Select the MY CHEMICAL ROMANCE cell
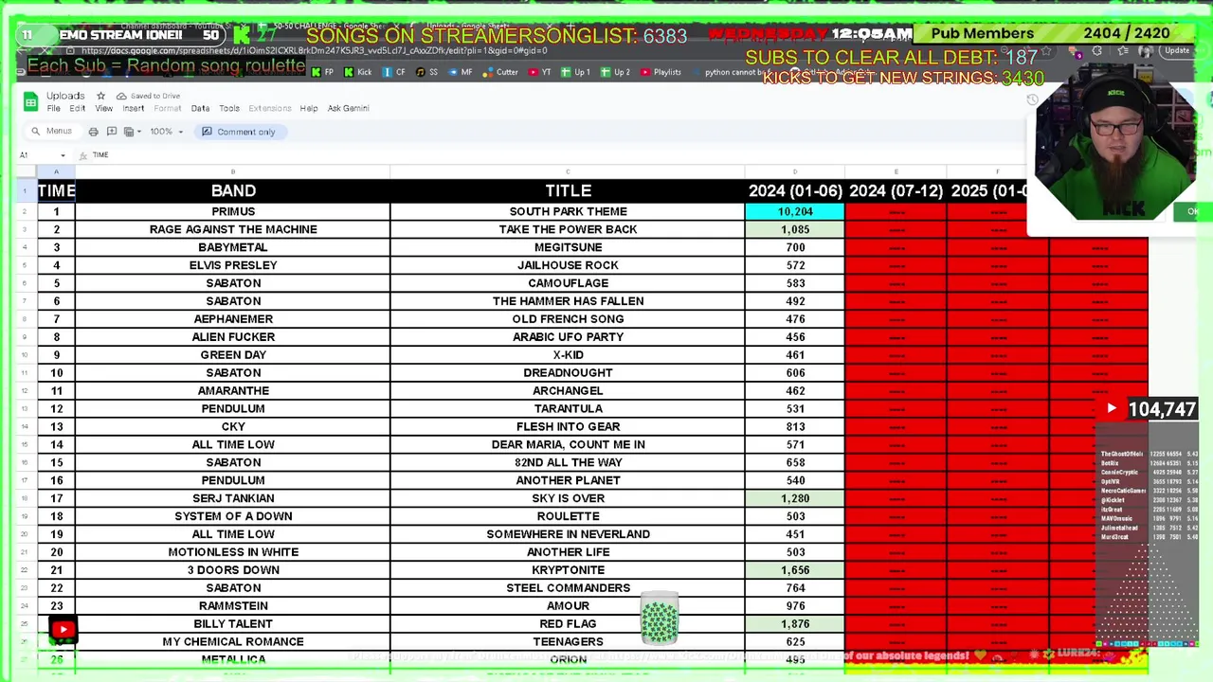Image resolution: width=1213 pixels, height=682 pixels. (232, 642)
